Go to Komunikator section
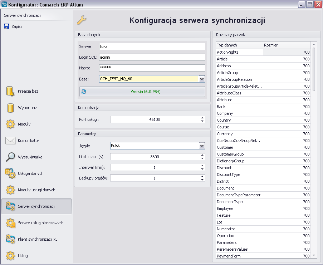 click(28, 141)
